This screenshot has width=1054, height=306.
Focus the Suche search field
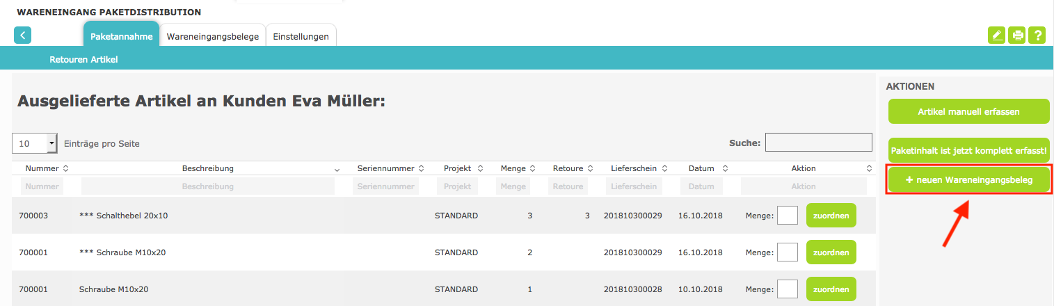coord(818,143)
